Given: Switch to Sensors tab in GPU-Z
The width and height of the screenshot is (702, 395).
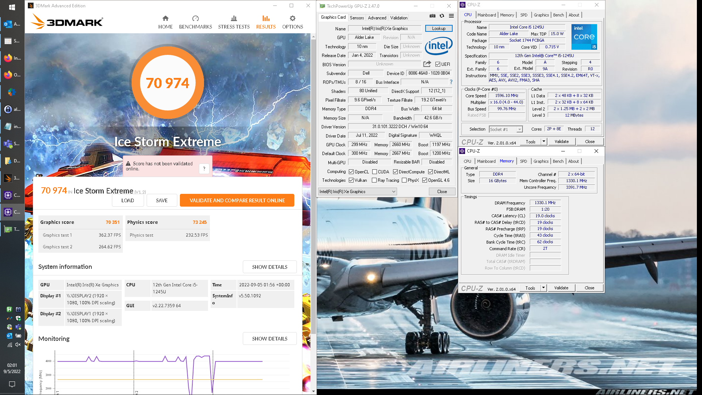Looking at the screenshot, I should click(356, 18).
